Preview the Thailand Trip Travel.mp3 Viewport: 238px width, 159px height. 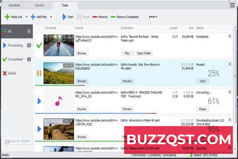127,109
